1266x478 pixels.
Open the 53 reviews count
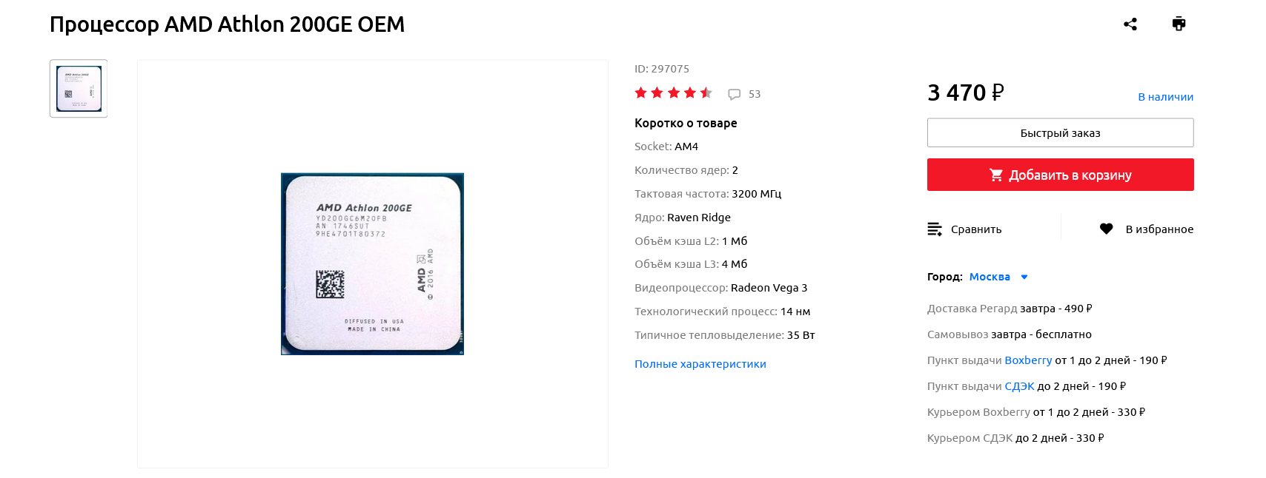(755, 94)
